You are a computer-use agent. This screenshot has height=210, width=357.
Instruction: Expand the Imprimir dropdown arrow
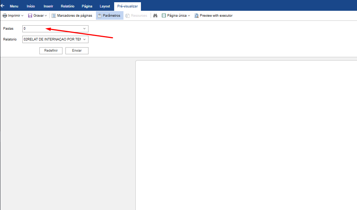[x=22, y=16]
